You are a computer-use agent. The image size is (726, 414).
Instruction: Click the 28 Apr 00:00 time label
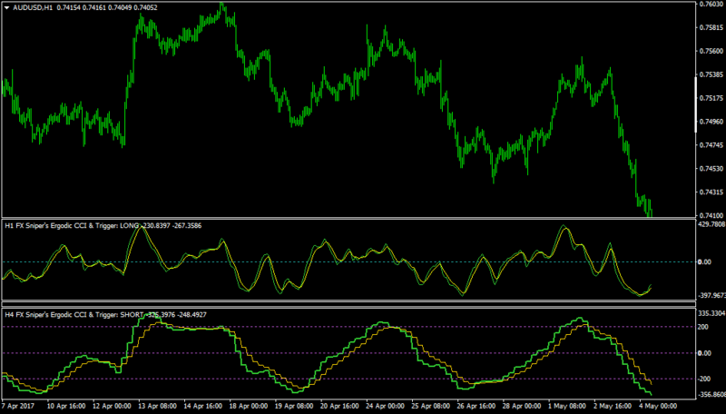pyautogui.click(x=523, y=406)
